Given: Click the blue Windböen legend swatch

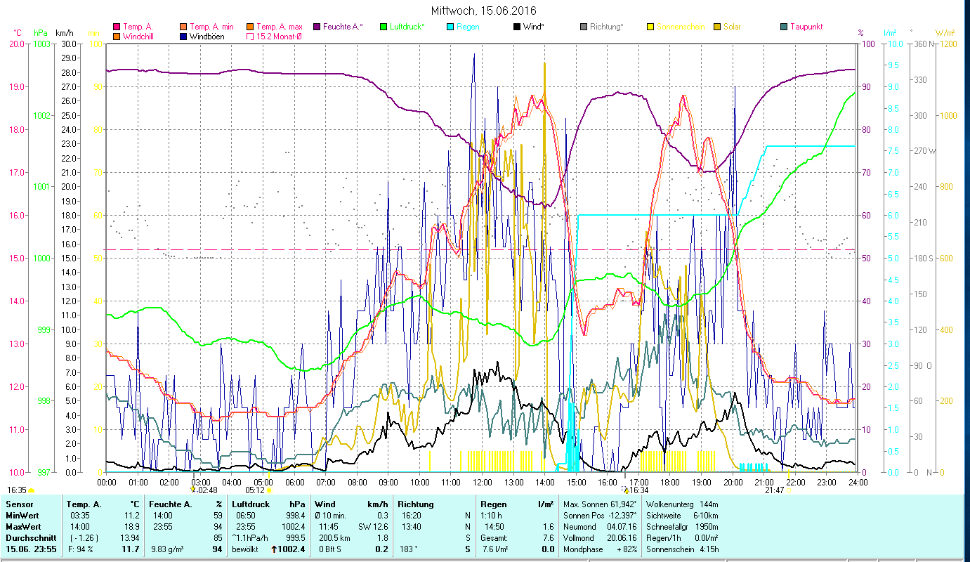Looking at the screenshot, I should tap(183, 36).
